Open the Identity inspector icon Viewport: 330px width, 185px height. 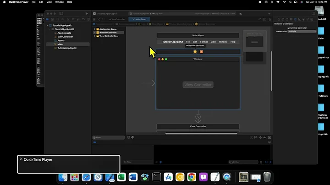point(291,19)
